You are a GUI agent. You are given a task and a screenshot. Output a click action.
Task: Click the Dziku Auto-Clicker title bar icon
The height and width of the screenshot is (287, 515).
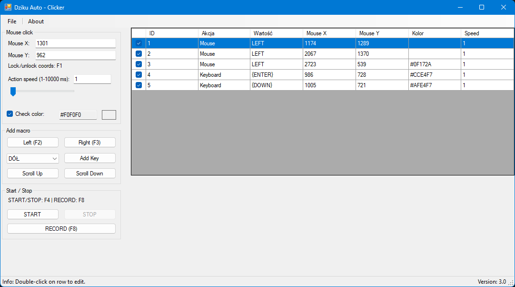8,7
